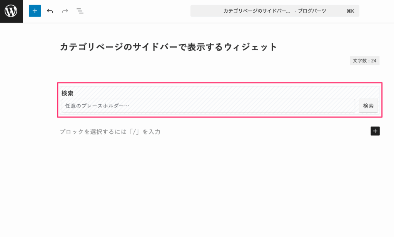Click the empty paragraph placeholder line
Image resolution: width=394 pixels, height=237 pixels.
point(110,132)
